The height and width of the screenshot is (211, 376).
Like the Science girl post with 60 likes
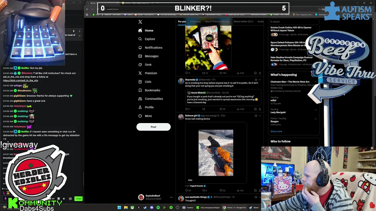(223, 190)
